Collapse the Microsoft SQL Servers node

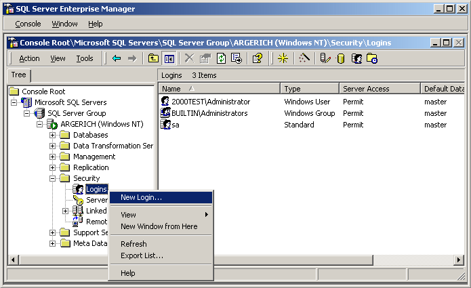[x=14, y=102]
